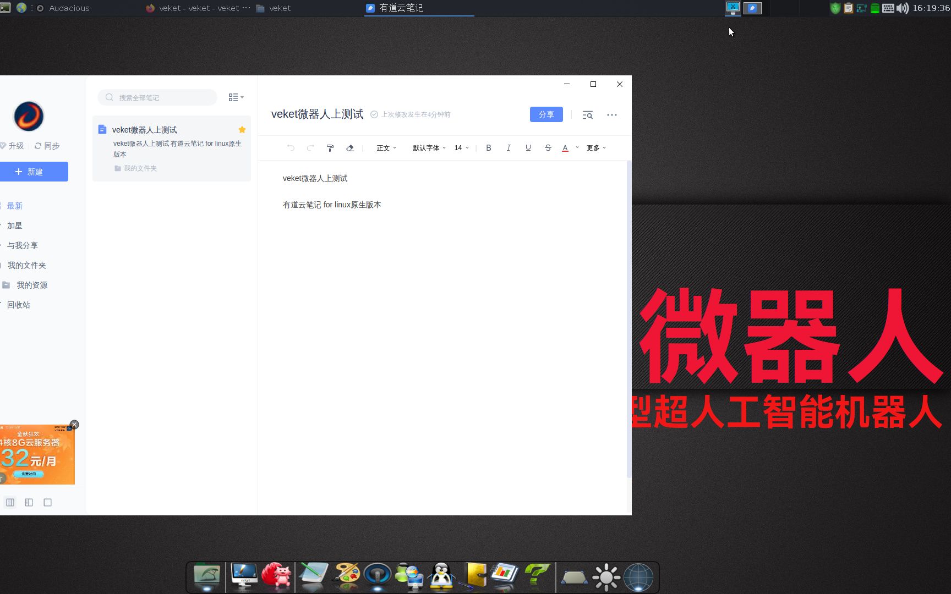Click the user avatar logo
The image size is (951, 594).
29,117
